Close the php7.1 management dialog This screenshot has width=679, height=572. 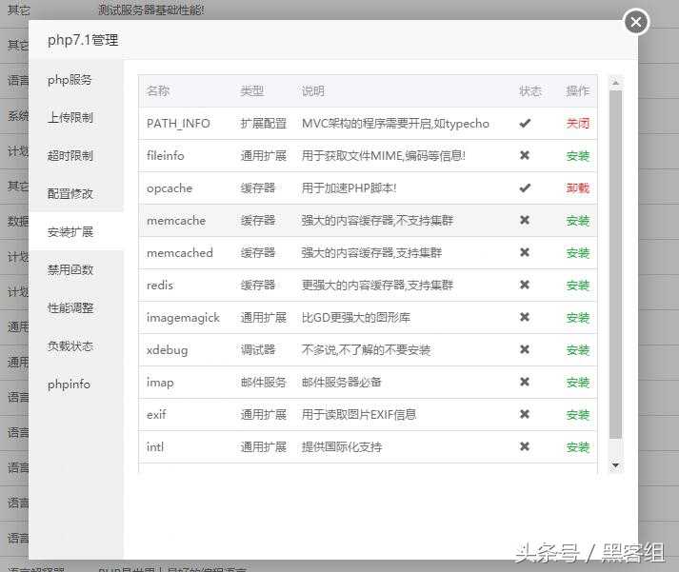click(x=636, y=22)
